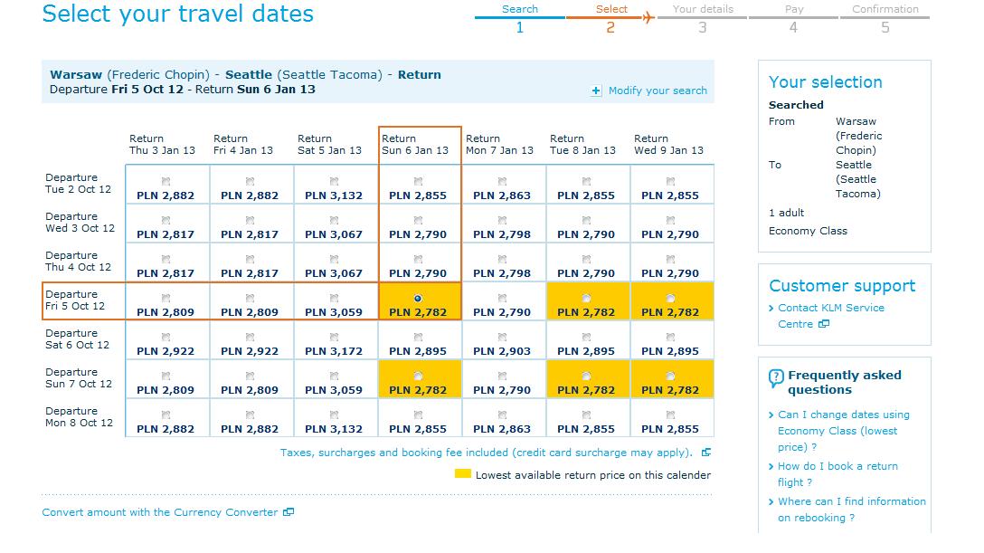Image resolution: width=984 pixels, height=553 pixels.
Task: Click airplane icon in booking progress bar
Action: pyautogui.click(x=648, y=17)
